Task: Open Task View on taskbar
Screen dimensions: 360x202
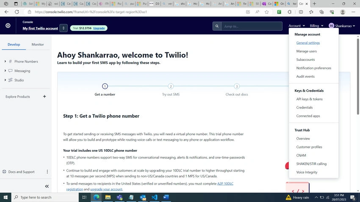Action: pos(84,197)
